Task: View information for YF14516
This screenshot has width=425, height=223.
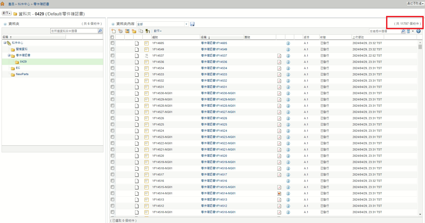Action: (288, 181)
